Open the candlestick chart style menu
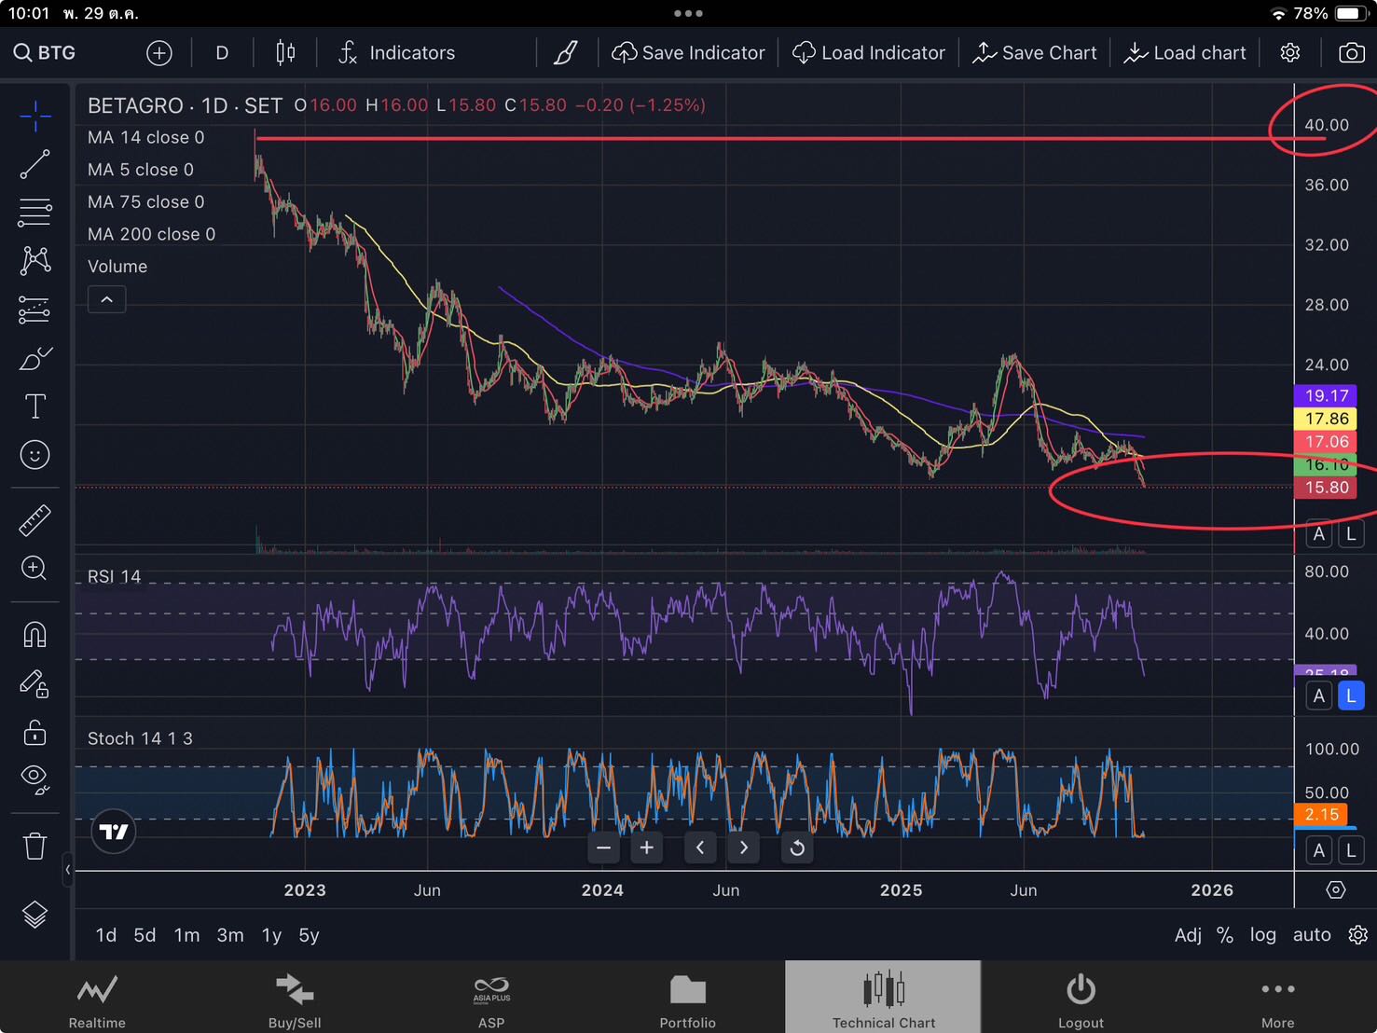The image size is (1377, 1033). 285,53
